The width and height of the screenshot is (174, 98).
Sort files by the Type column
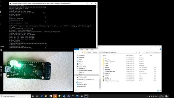[141, 55]
